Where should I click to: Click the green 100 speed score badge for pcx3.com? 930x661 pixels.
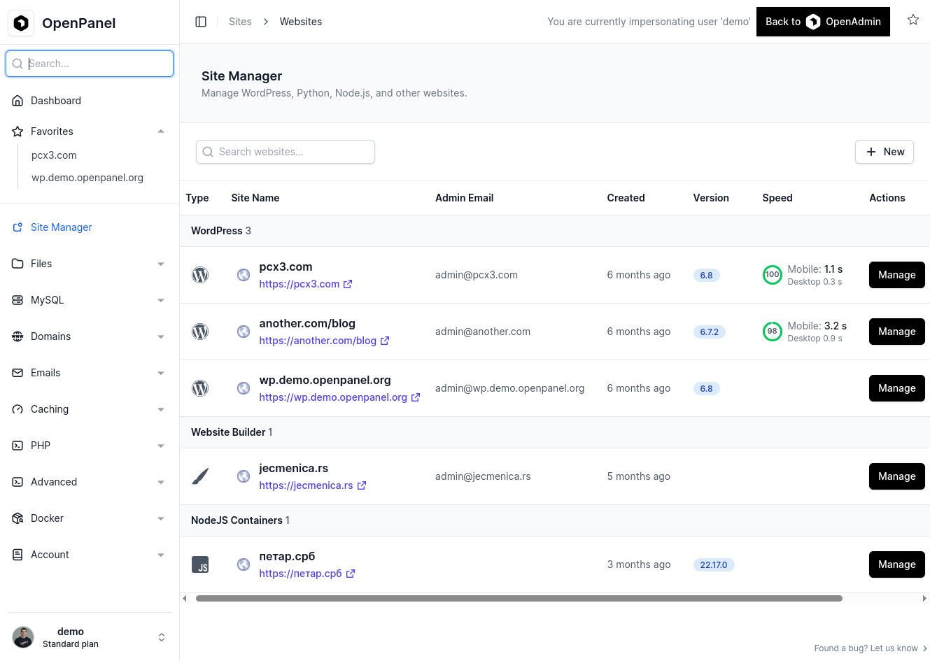(x=772, y=275)
